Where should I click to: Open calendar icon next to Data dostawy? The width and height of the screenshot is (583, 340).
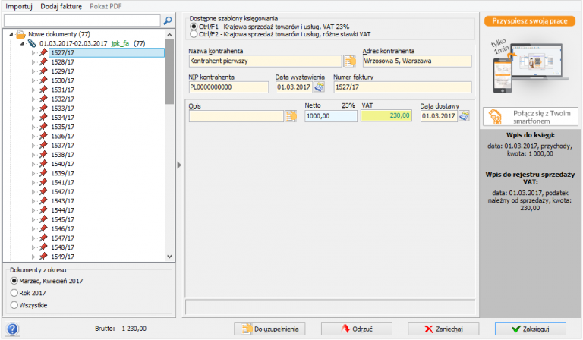pos(465,116)
